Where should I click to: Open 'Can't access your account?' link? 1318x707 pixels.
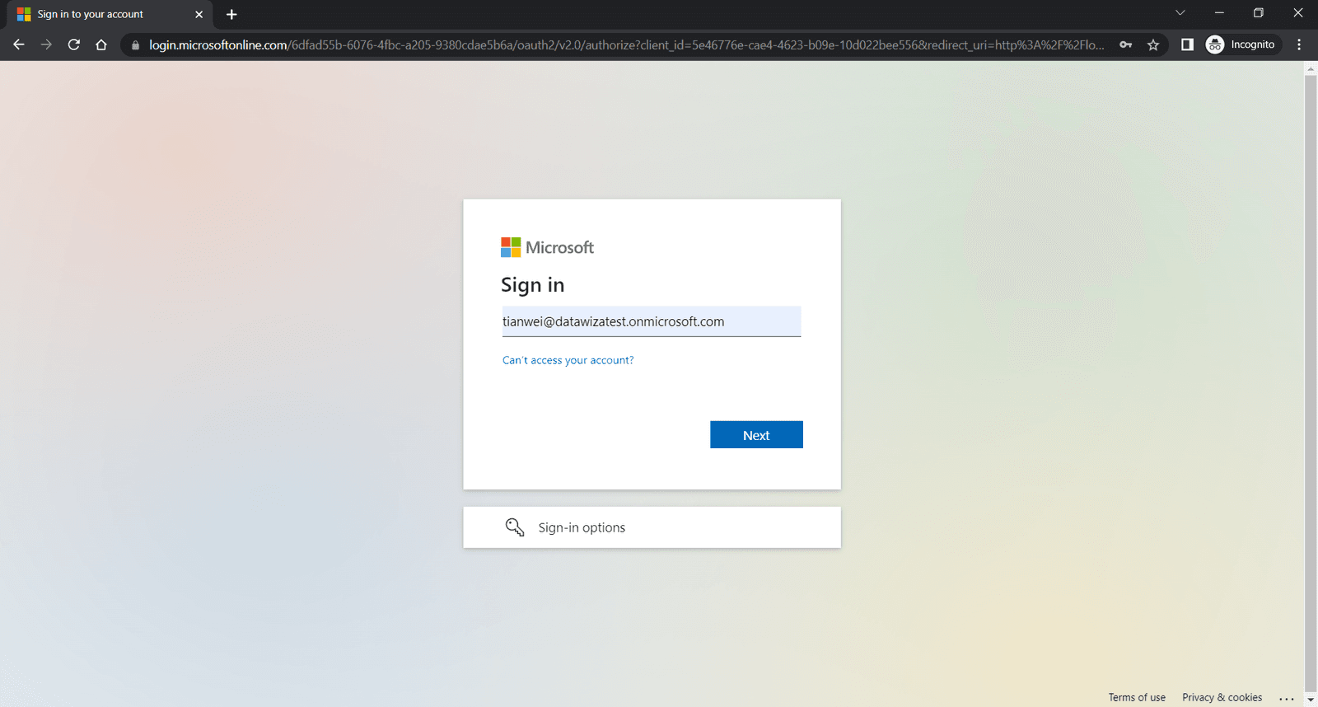click(x=568, y=360)
